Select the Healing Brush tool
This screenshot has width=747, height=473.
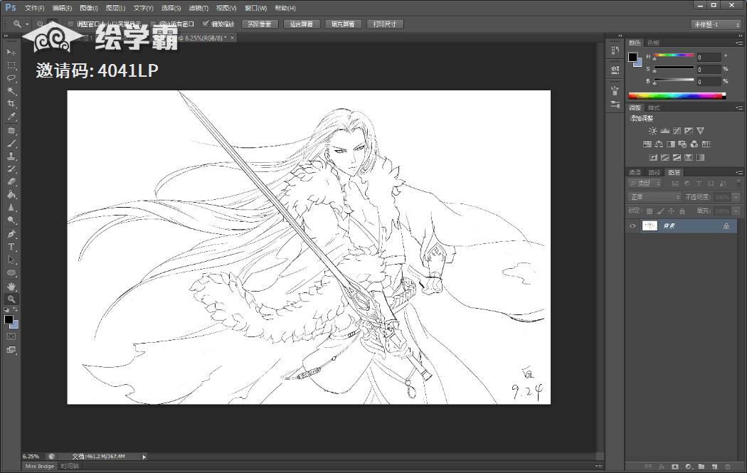[x=11, y=130]
